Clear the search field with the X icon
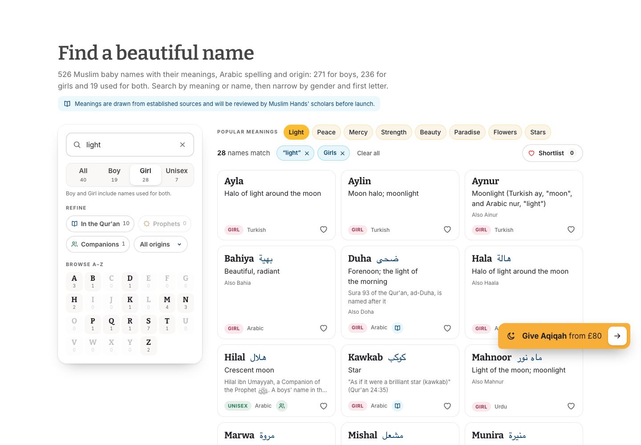This screenshot has height=445, width=641. pyautogui.click(x=183, y=145)
